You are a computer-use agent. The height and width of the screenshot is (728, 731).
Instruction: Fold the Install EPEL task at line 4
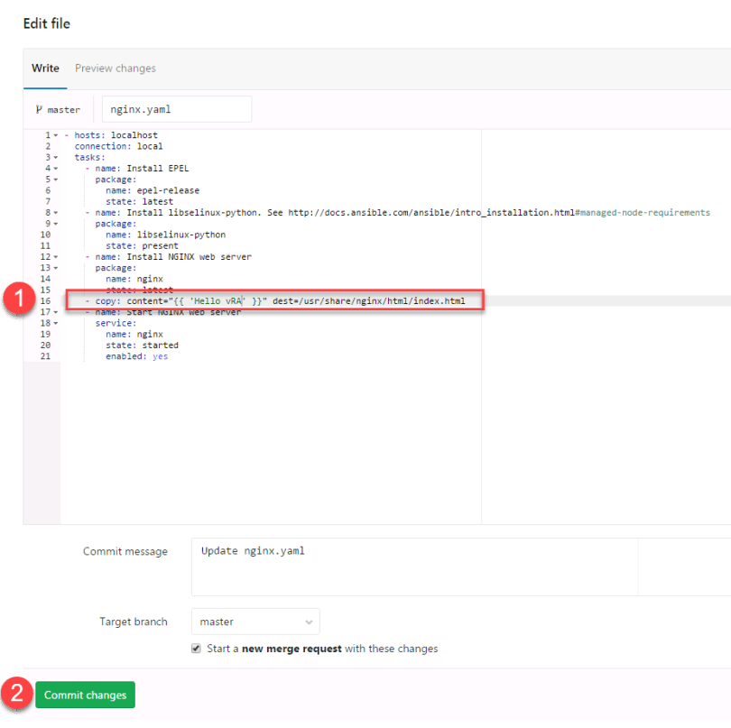coord(56,168)
